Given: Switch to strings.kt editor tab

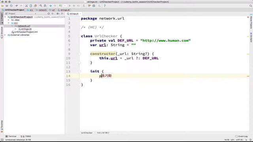Looking at the screenshot, I should (x=74, y=14).
